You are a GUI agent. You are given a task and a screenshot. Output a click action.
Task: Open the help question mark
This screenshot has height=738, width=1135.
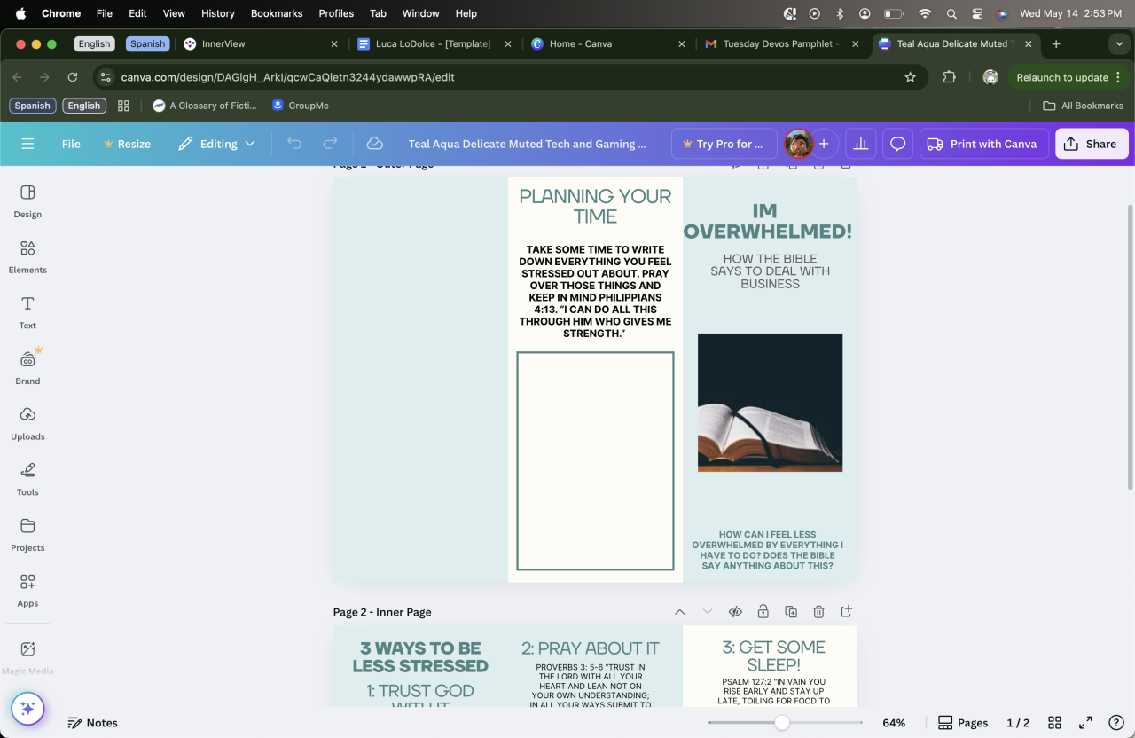(x=1116, y=723)
